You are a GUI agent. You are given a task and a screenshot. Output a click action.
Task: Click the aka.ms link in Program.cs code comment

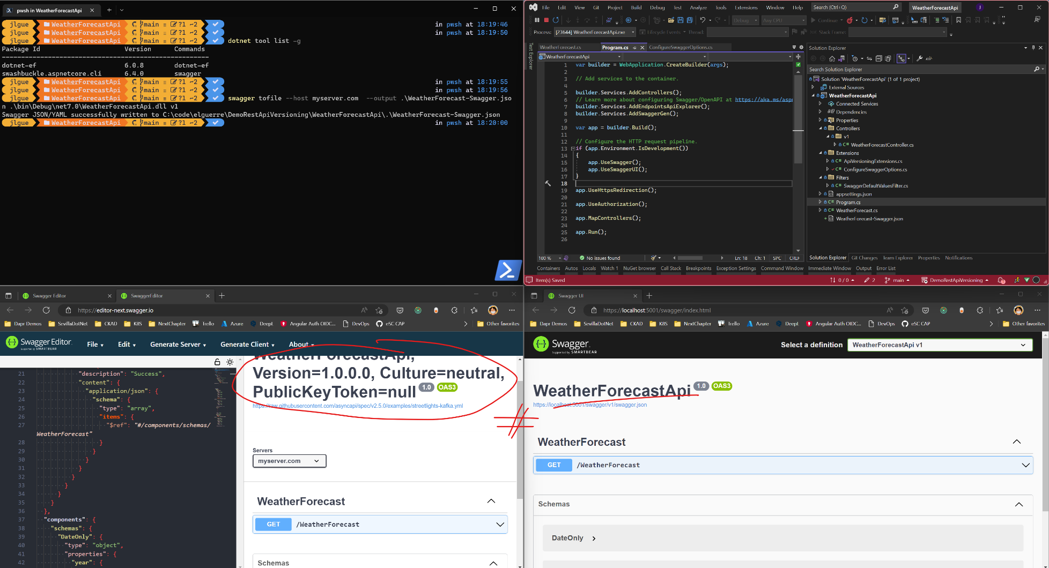pos(763,100)
